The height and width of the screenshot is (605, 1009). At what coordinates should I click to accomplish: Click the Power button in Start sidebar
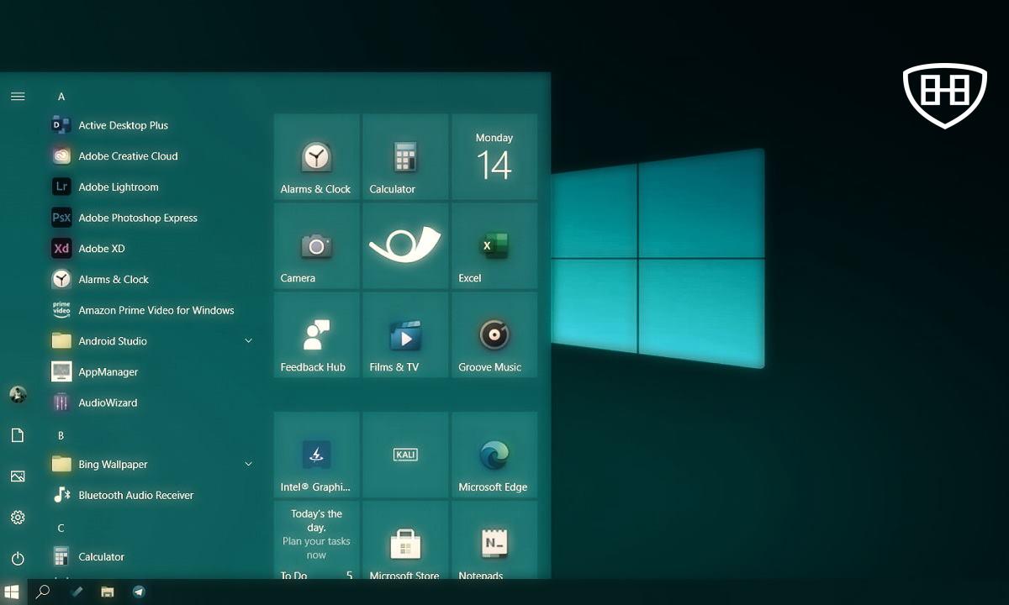(x=18, y=558)
